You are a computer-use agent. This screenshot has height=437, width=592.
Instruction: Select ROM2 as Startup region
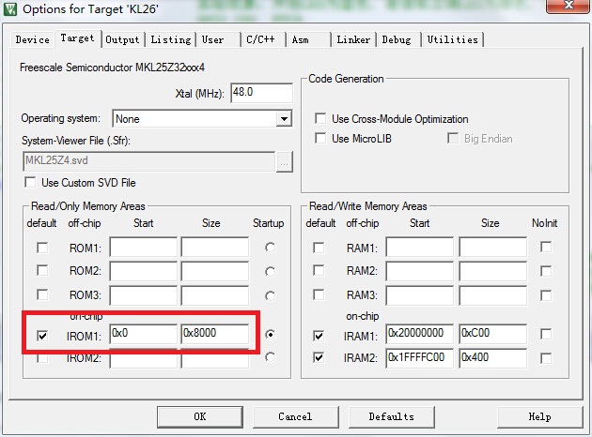tap(270, 272)
